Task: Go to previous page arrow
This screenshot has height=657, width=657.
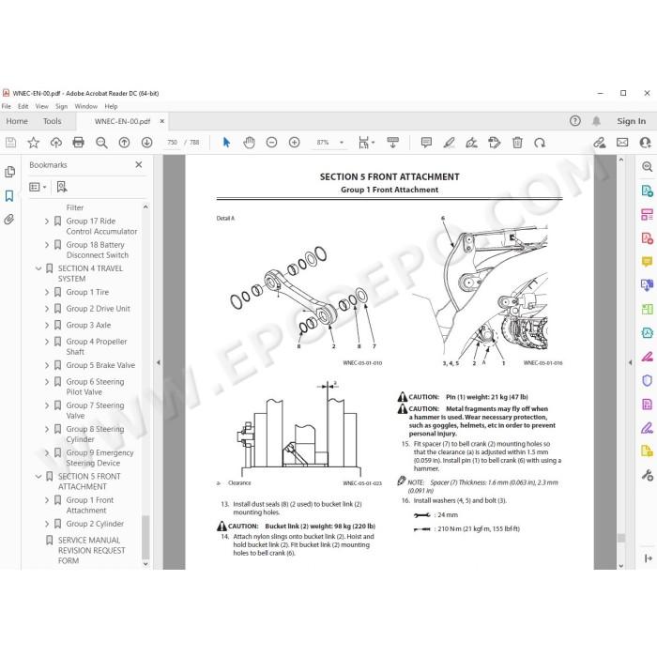Action: click(x=124, y=143)
